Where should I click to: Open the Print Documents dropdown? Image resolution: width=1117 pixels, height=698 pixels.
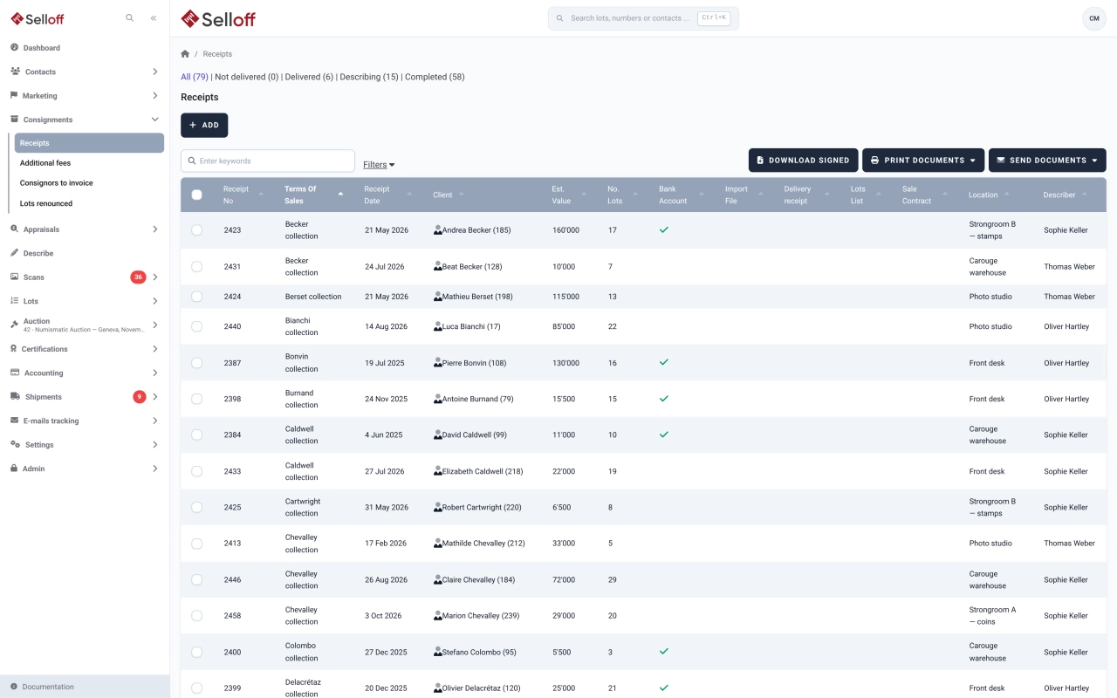923,161
